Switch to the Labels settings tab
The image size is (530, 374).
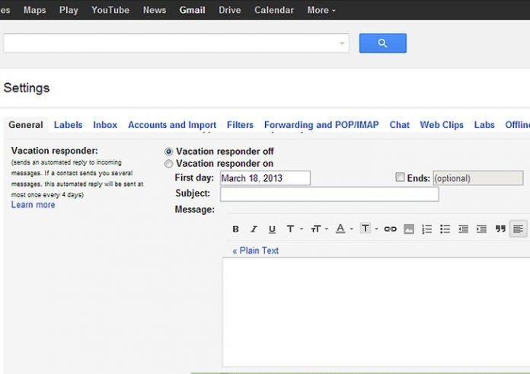click(68, 125)
